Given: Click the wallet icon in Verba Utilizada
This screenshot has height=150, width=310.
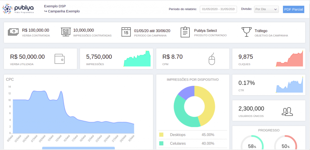Looking at the screenshot, I should pyautogui.click(x=60, y=59).
